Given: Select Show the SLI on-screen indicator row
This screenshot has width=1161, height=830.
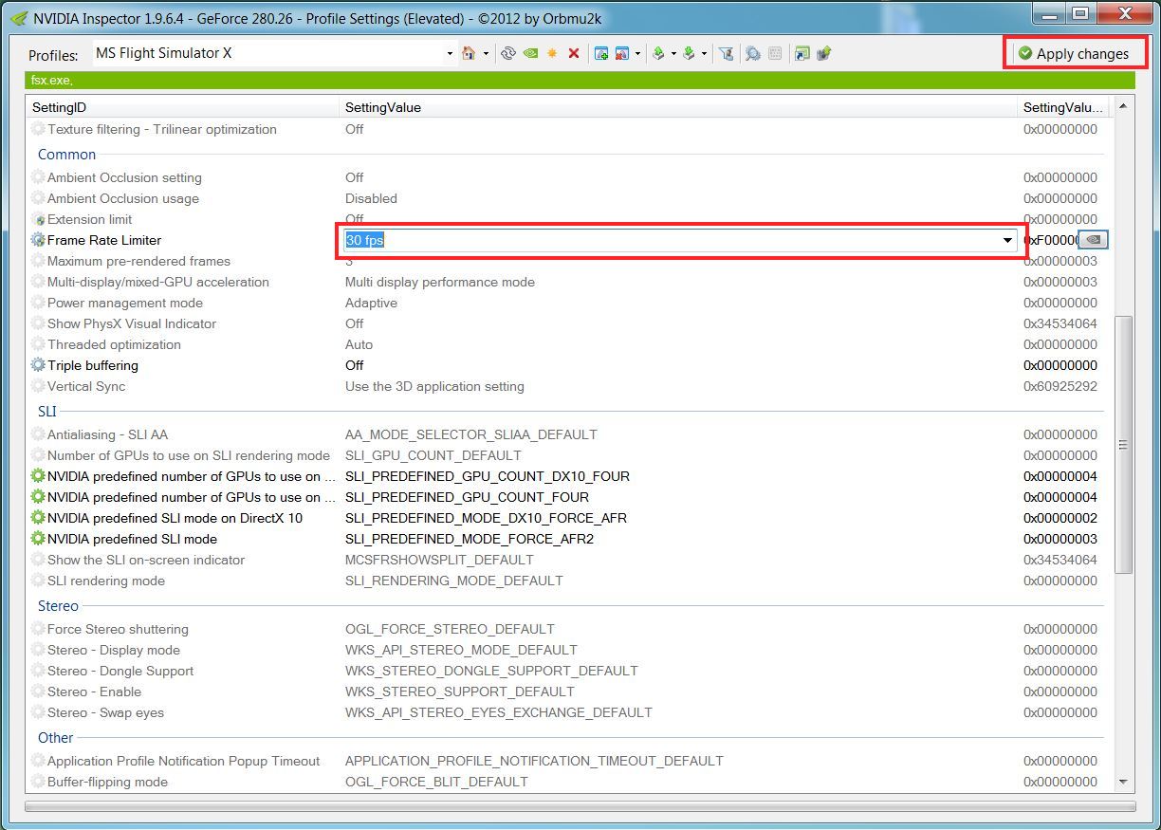Looking at the screenshot, I should pyautogui.click(x=567, y=560).
